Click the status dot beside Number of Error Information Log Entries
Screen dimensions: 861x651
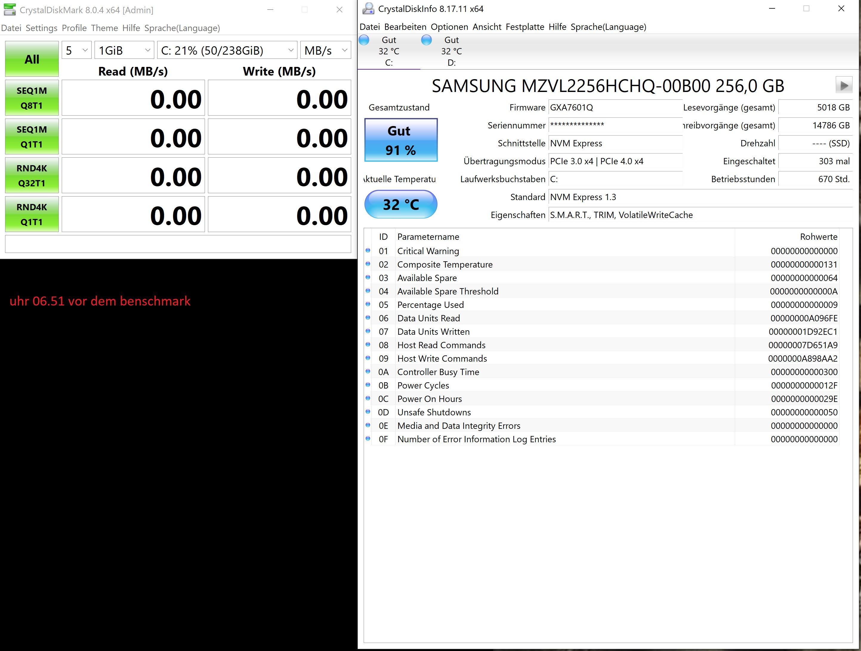pos(368,439)
